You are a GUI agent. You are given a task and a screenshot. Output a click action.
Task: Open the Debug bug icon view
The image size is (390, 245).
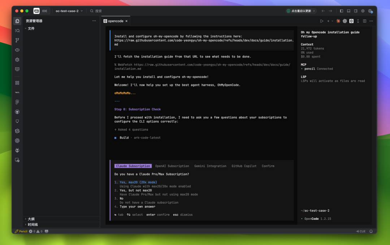(17, 60)
